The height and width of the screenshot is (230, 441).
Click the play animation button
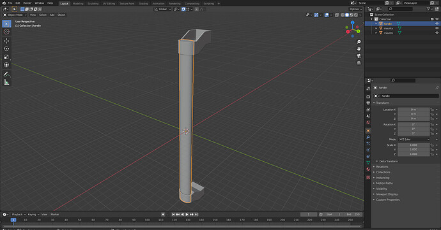pos(187,215)
